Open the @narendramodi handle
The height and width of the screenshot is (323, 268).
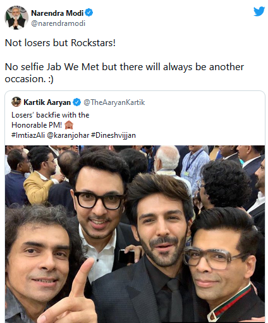click(58, 23)
